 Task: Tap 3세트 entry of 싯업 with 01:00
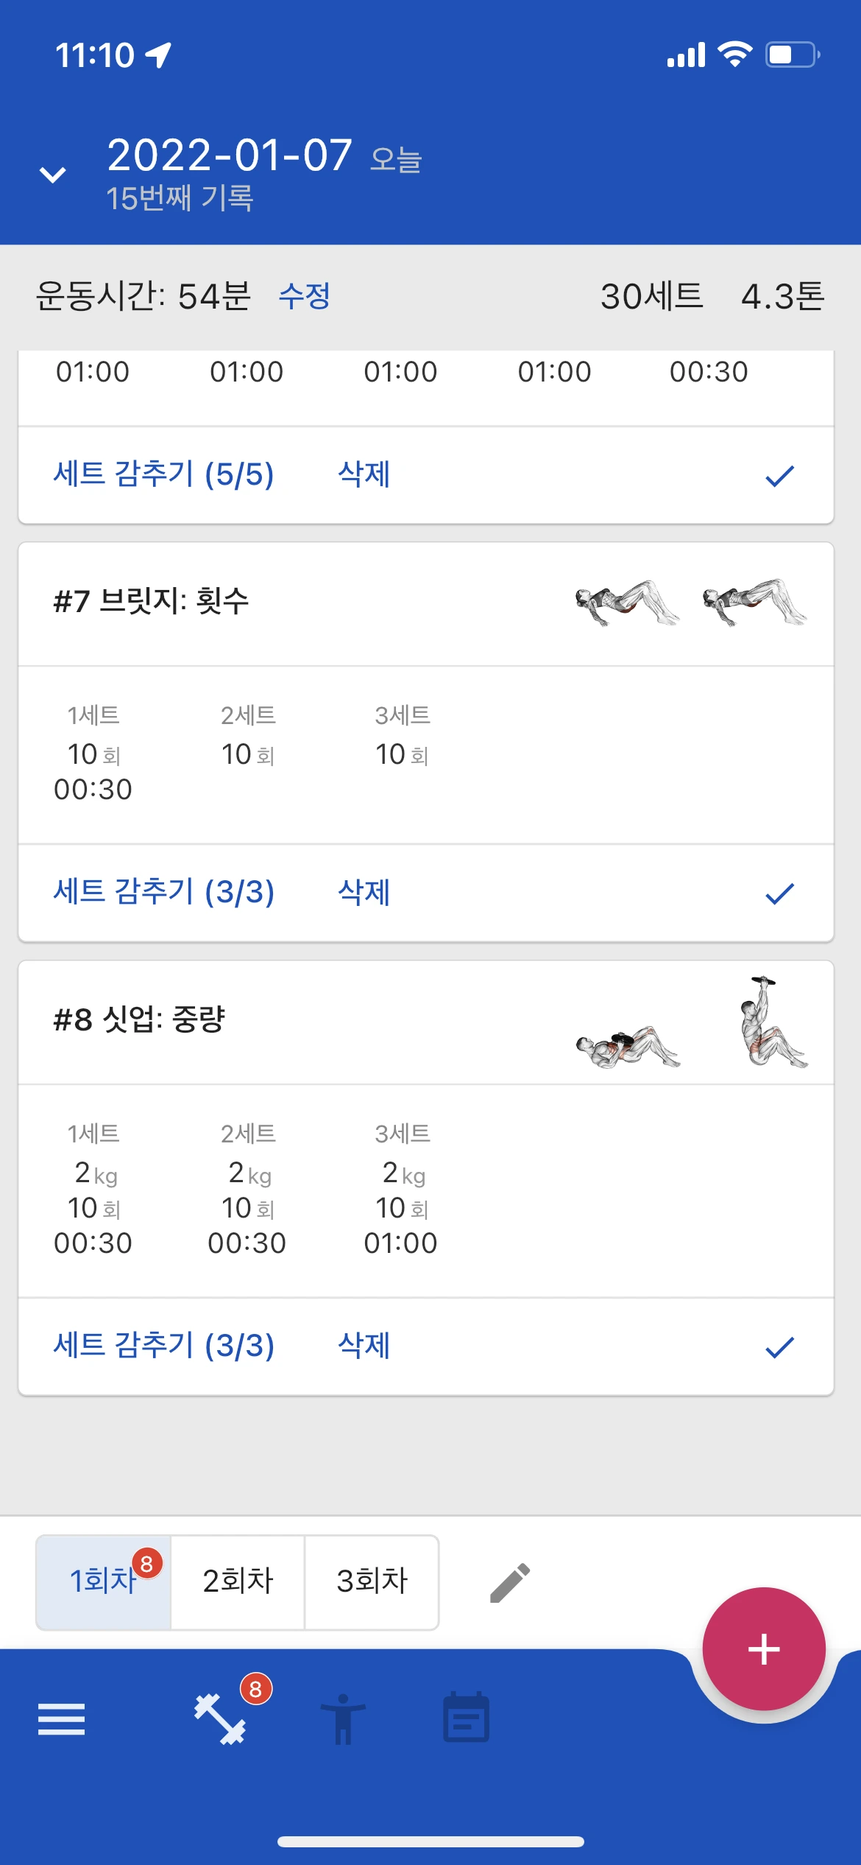click(401, 1189)
